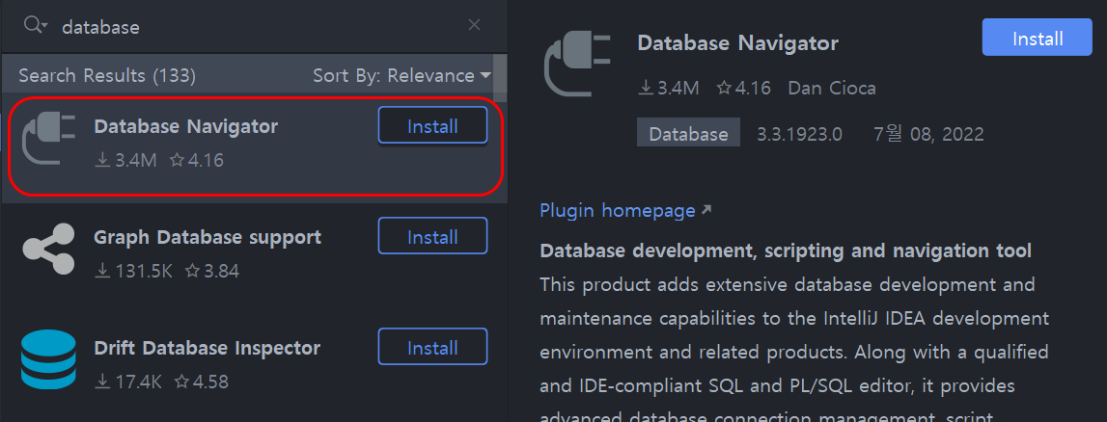Click the Database Navigator heading in details panel
The height and width of the screenshot is (422, 1107).
737,43
